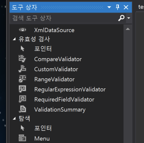The width and height of the screenshot is (144, 143).
Task: Select the ValidationSummary label
Action: pyautogui.click(x=60, y=110)
